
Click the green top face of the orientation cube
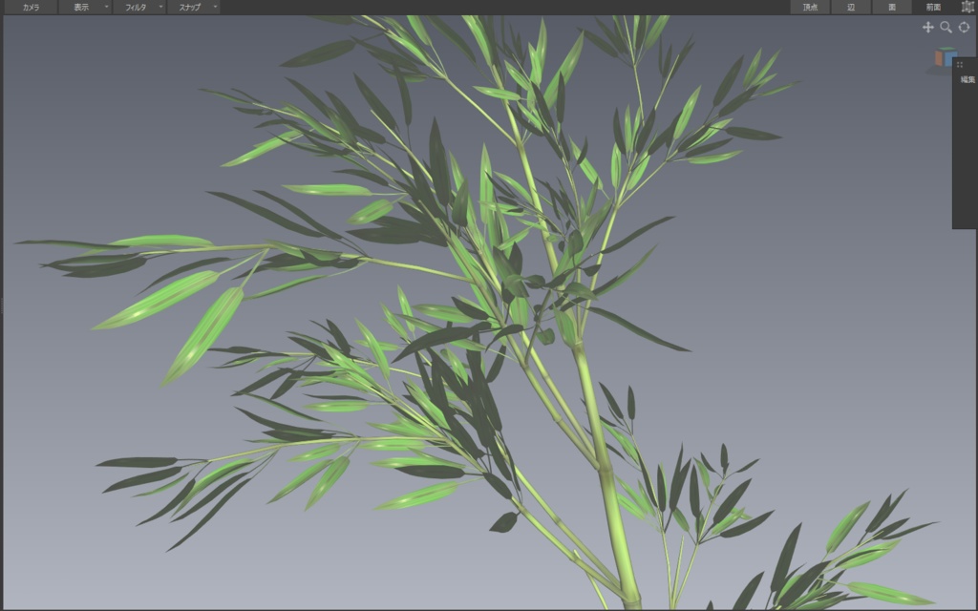(945, 49)
